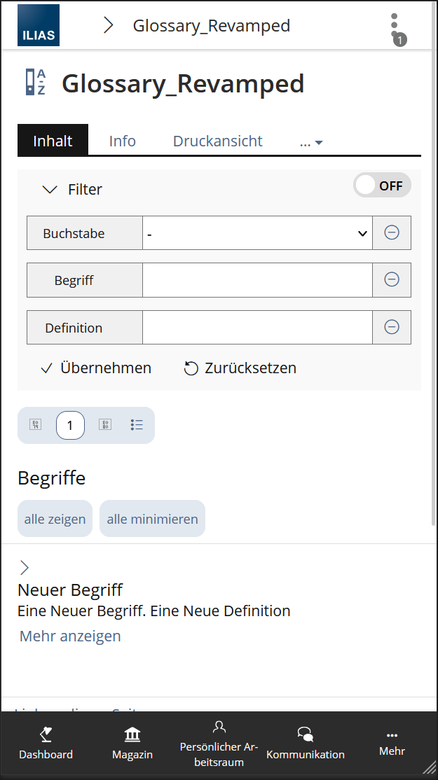Remove the Definition filter with its minus icon
438x780 pixels.
pos(392,327)
